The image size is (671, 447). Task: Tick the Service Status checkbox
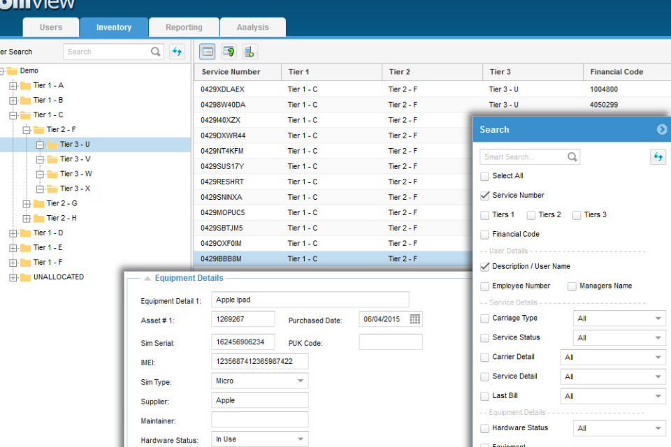(485, 338)
